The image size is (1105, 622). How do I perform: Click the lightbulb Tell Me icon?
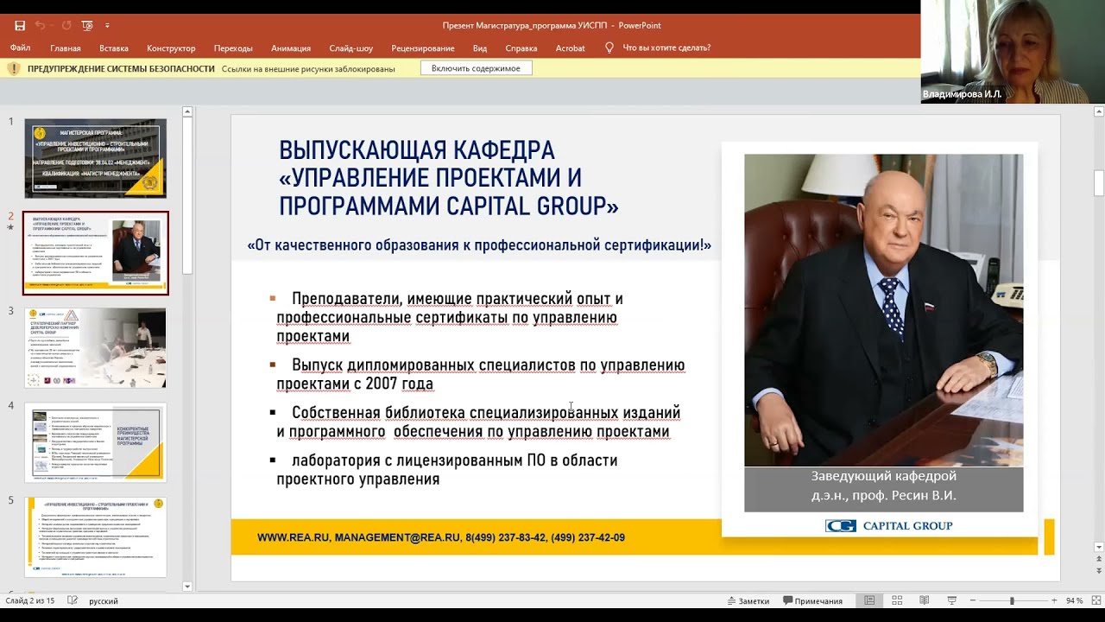(609, 48)
